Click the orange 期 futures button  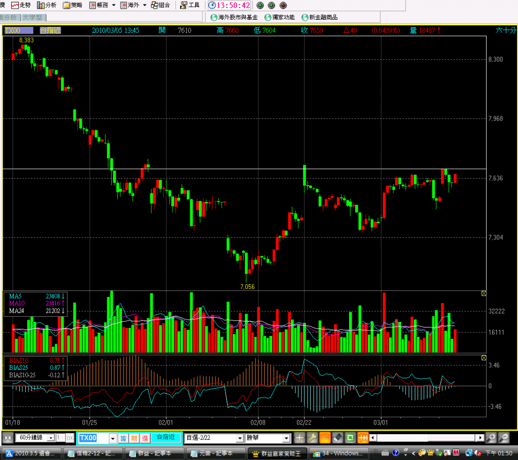click(x=134, y=438)
